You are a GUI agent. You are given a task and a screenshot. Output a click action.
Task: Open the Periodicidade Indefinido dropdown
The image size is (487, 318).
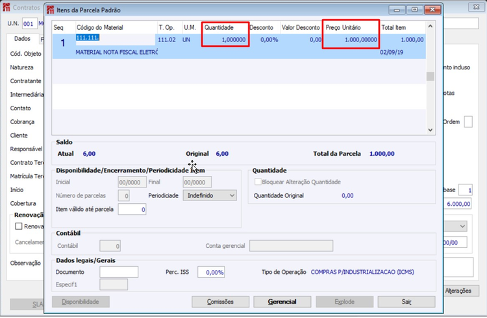(210, 195)
